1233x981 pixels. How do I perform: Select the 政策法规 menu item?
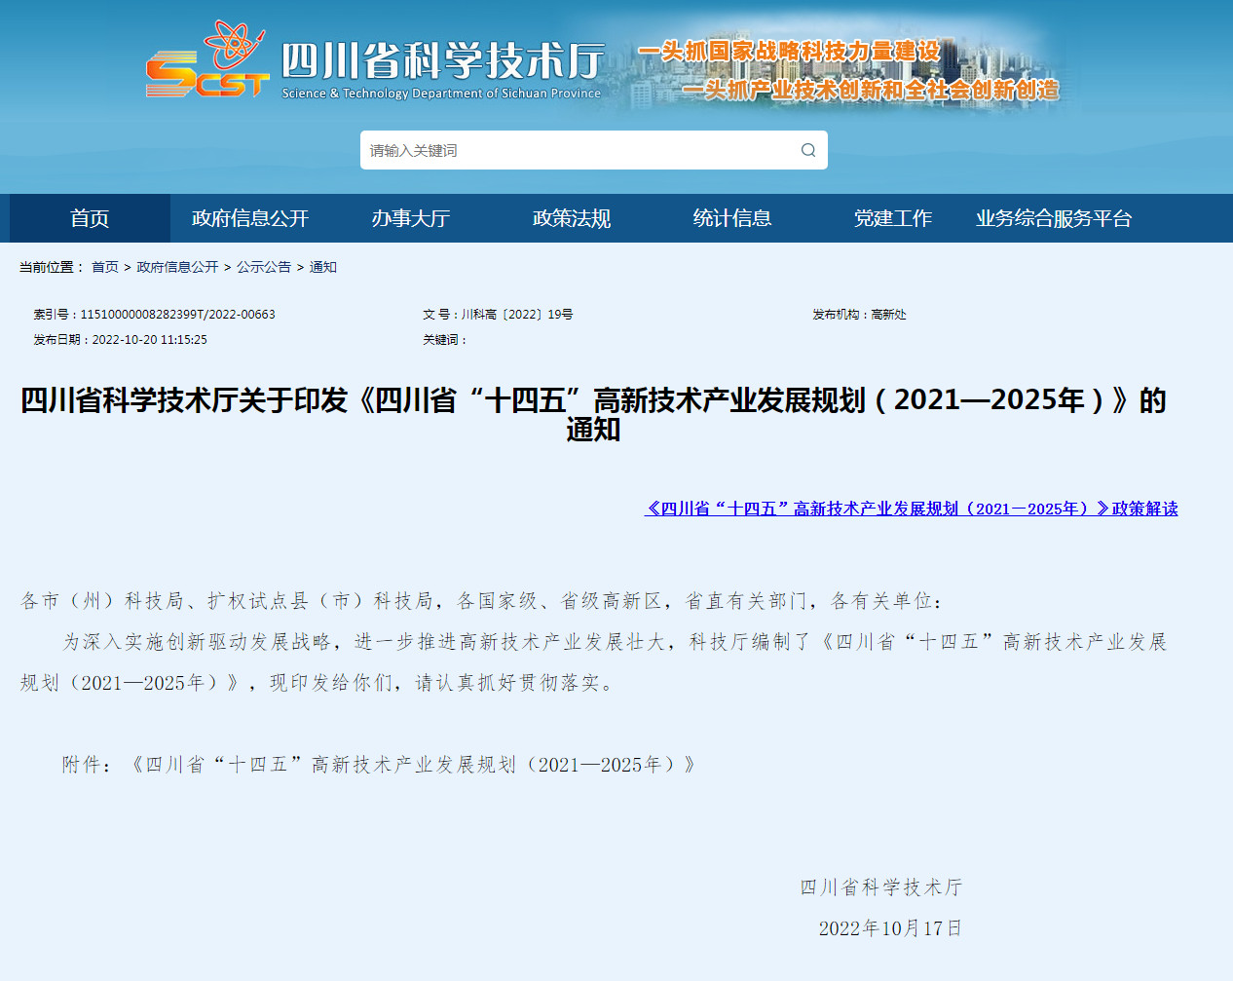572,218
